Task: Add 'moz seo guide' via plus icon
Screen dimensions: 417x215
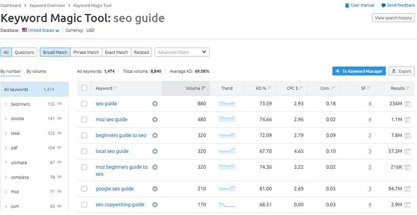Action: pos(155,119)
